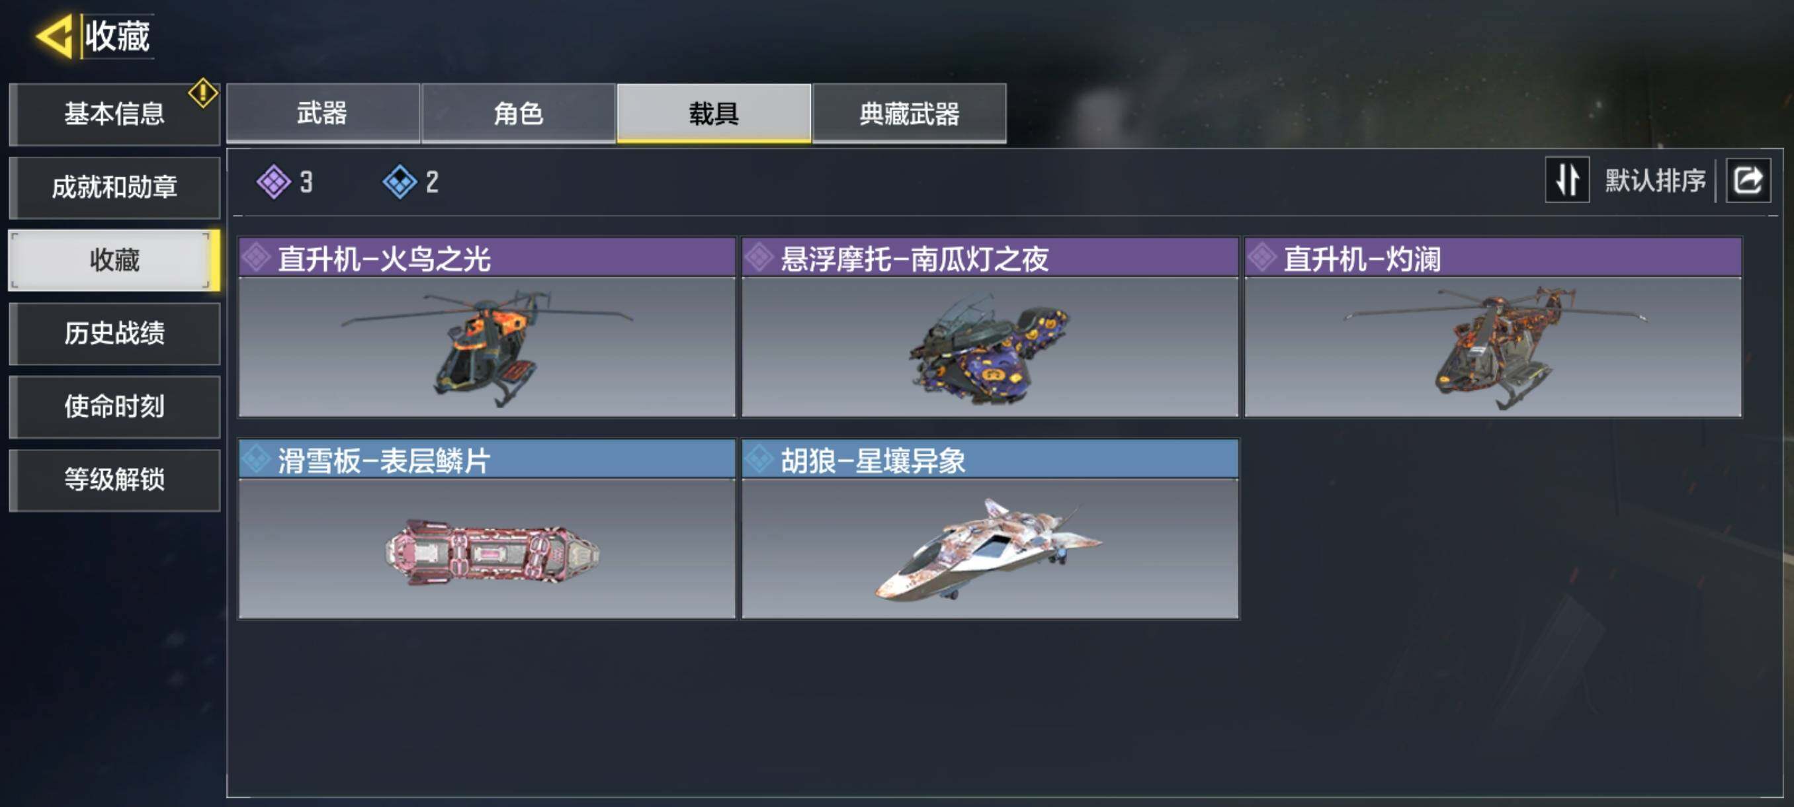
Task: Click the purple diamond on 直升机-火鸟之光 header
Action: click(256, 257)
